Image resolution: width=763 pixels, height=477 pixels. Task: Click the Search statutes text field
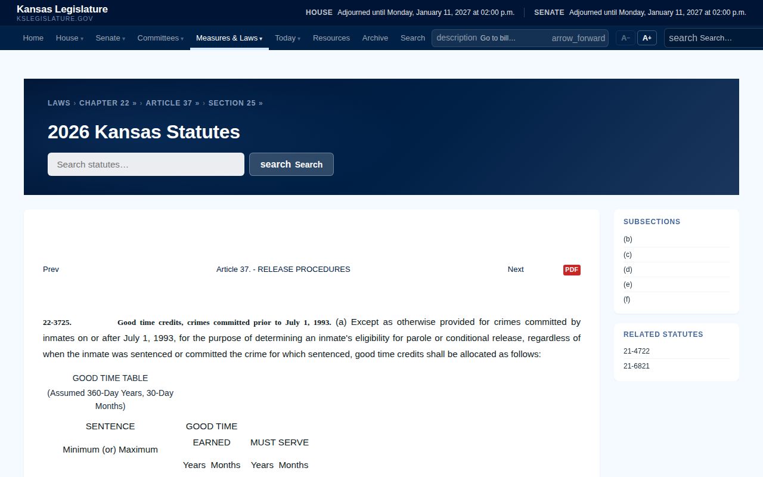(x=146, y=165)
